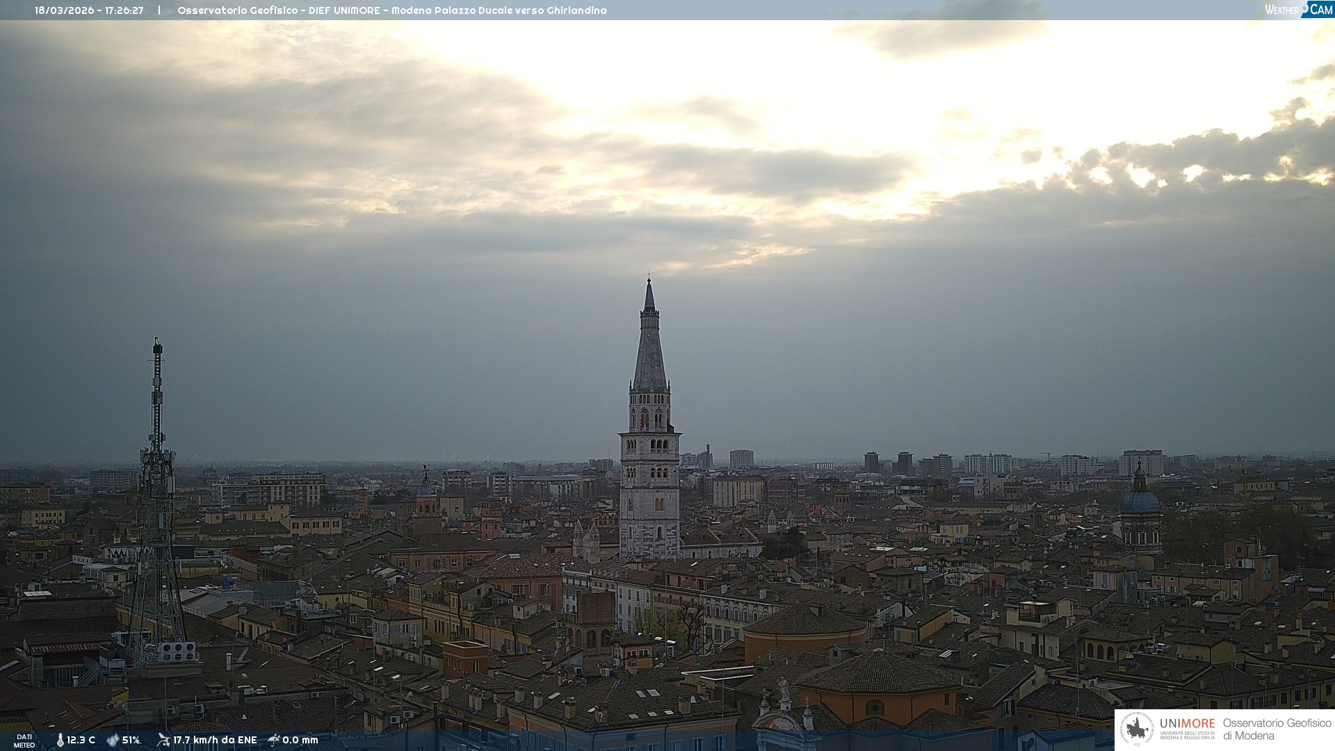Click the rain umbrella precipitation icon
Viewport: 1335px width, 751px height.
(274, 740)
